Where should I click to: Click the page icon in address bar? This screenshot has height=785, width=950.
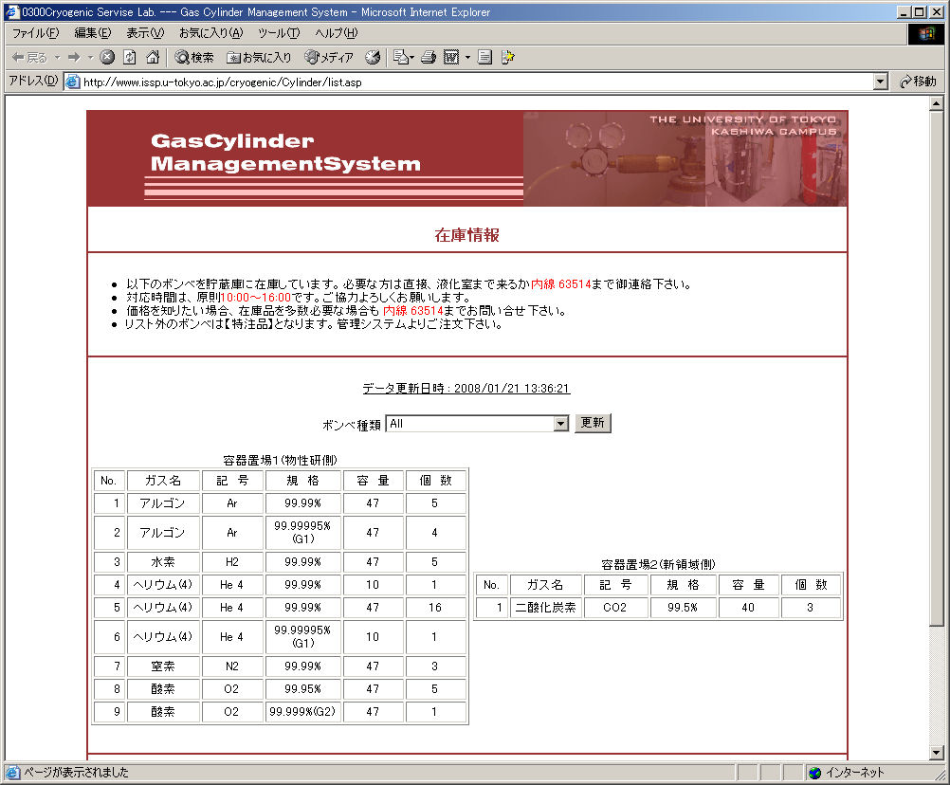point(73,82)
